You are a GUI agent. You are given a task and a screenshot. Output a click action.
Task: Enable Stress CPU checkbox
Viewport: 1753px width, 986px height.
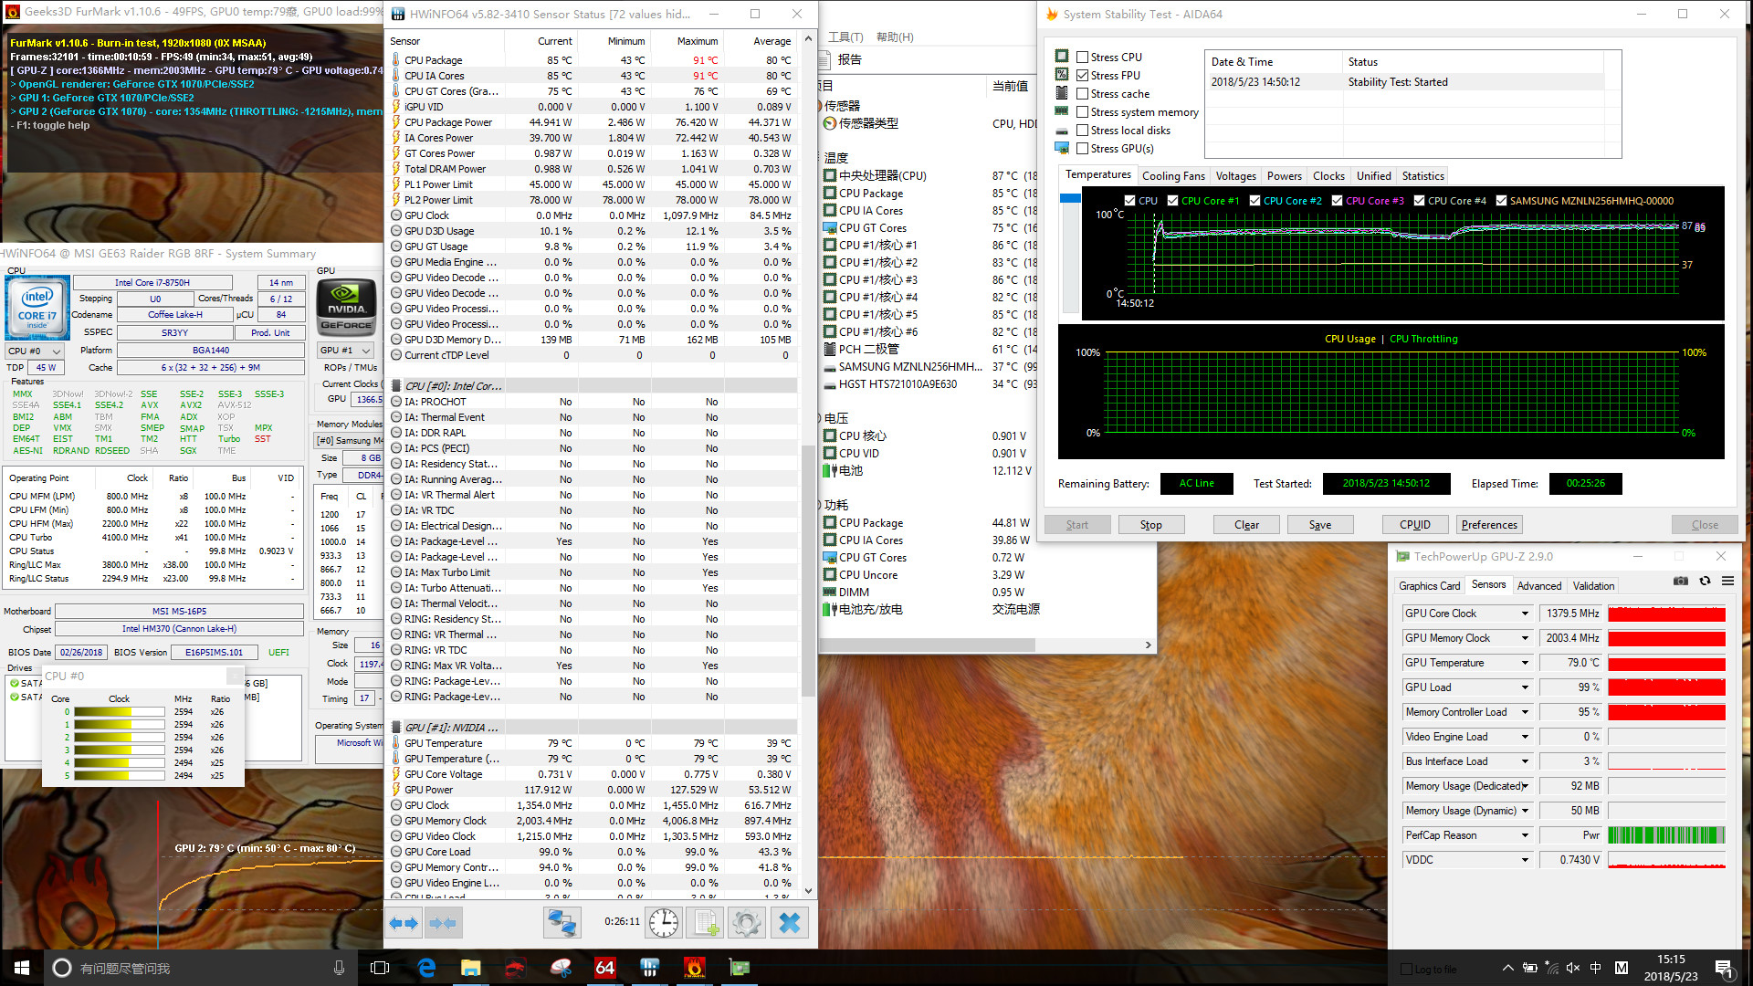pyautogui.click(x=1082, y=57)
